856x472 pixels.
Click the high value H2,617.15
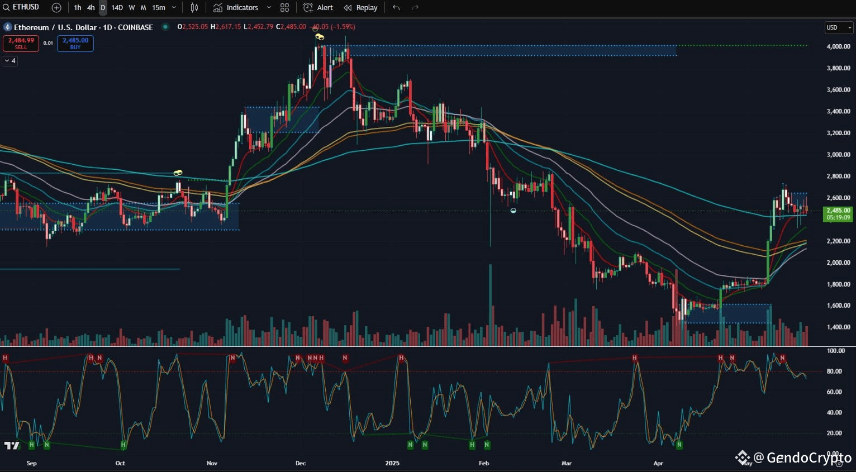pyautogui.click(x=226, y=27)
